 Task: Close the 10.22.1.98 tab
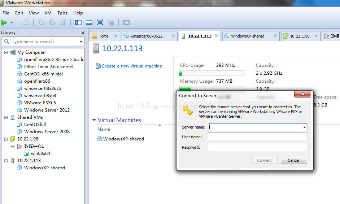coord(316,36)
